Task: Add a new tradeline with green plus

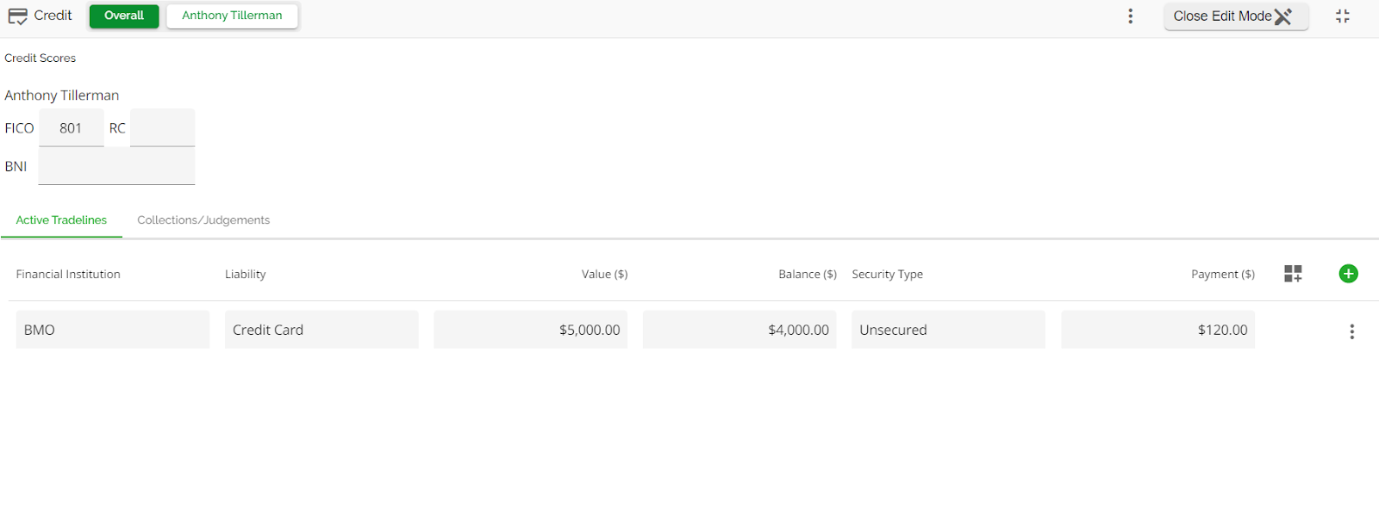Action: tap(1348, 274)
